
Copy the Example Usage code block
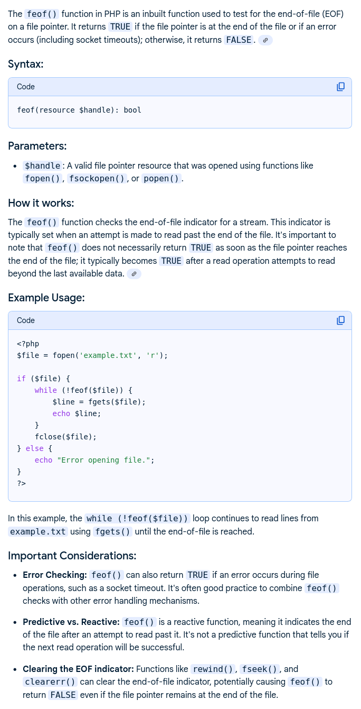pyautogui.click(x=341, y=320)
